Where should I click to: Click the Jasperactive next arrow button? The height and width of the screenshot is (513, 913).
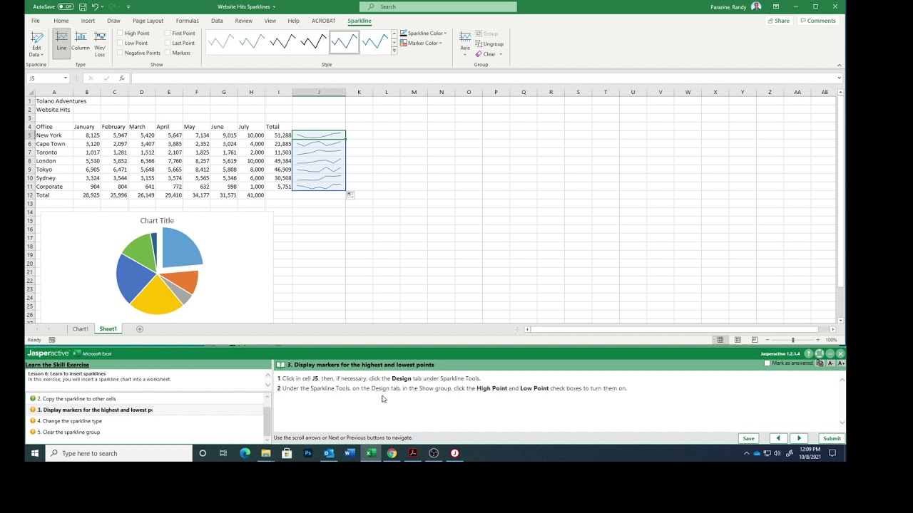pyautogui.click(x=799, y=438)
